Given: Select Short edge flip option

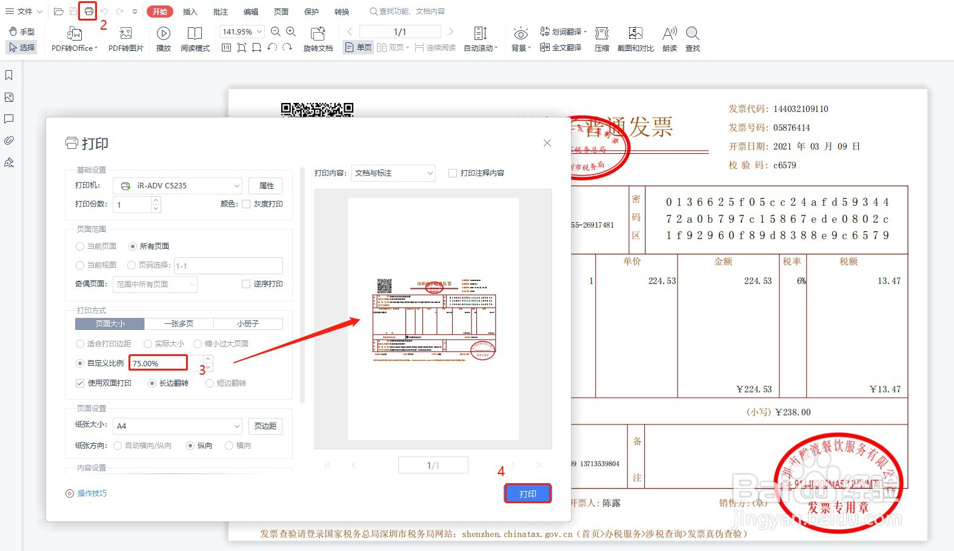Looking at the screenshot, I should coord(210,383).
